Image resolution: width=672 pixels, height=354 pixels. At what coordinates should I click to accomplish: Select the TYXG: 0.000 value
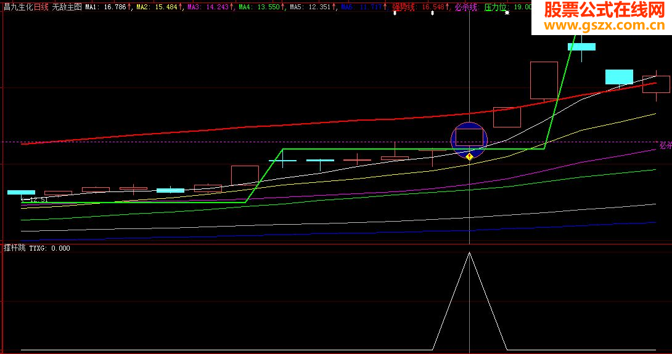click(x=50, y=248)
